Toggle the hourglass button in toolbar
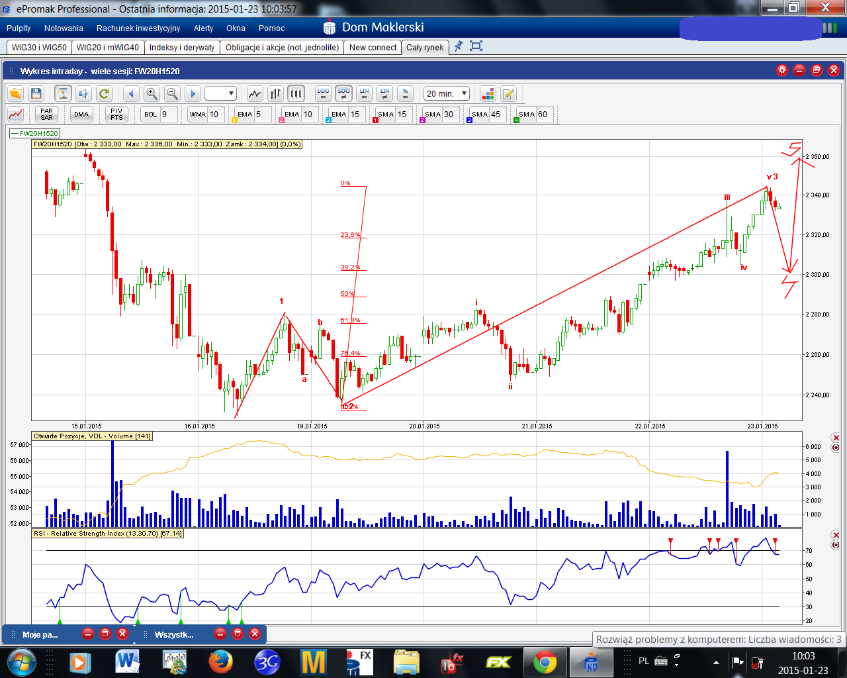847x678 pixels. [x=63, y=94]
